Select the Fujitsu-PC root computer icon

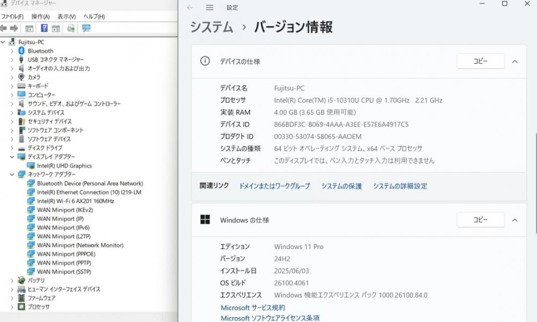tap(12, 42)
